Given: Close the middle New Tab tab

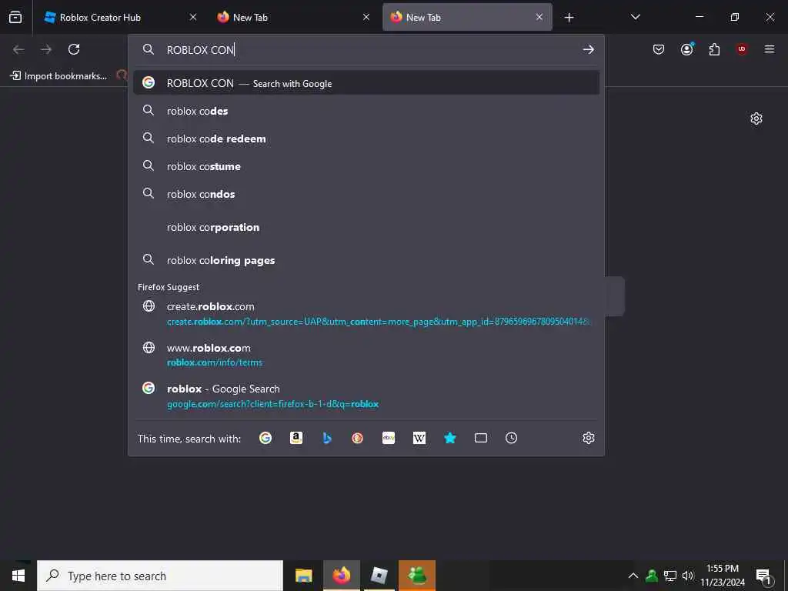Looking at the screenshot, I should coord(366,17).
